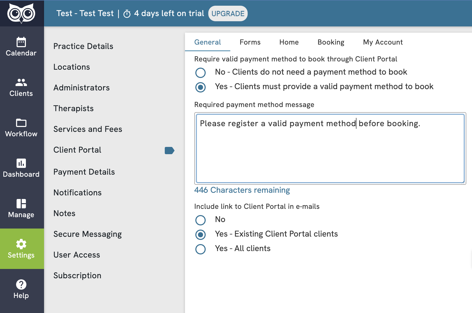Image resolution: width=472 pixels, height=313 pixels.
Task: Click 'Required payment method message' label
Action: coord(254,104)
